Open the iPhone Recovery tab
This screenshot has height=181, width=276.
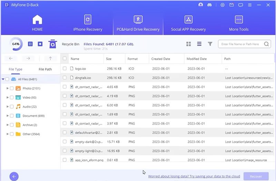point(88,23)
